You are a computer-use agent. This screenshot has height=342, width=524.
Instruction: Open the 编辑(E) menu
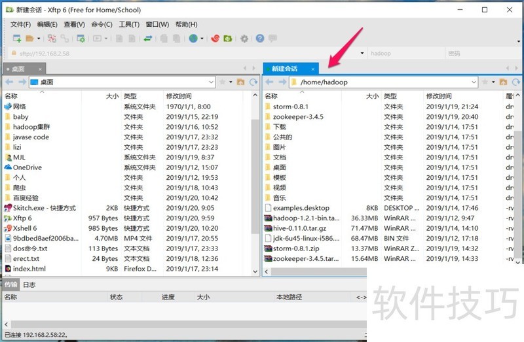47,24
